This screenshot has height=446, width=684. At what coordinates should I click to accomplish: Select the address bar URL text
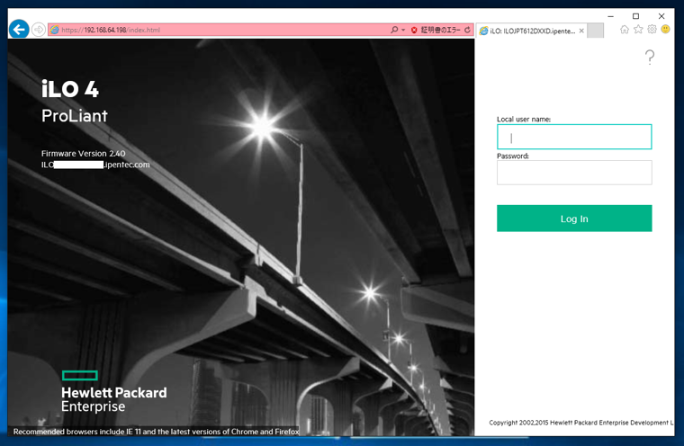click(x=111, y=30)
